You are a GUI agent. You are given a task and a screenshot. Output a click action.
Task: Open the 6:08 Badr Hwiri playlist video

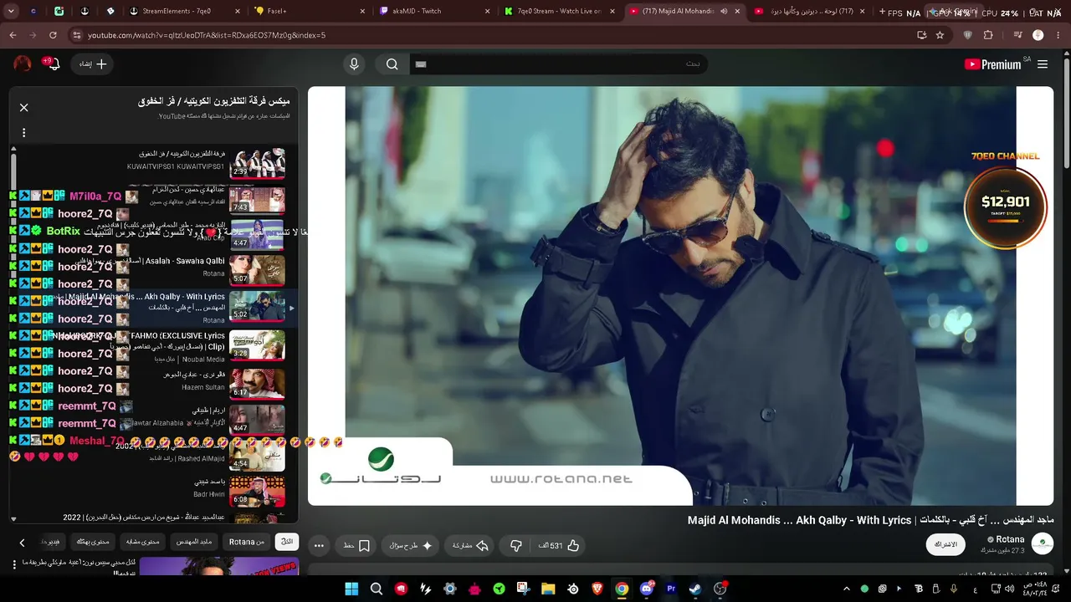pyautogui.click(x=257, y=491)
